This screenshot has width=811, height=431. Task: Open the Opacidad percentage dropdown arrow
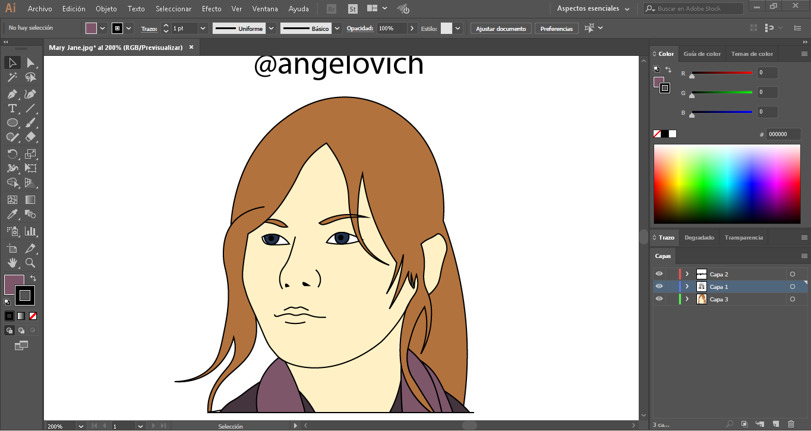412,28
